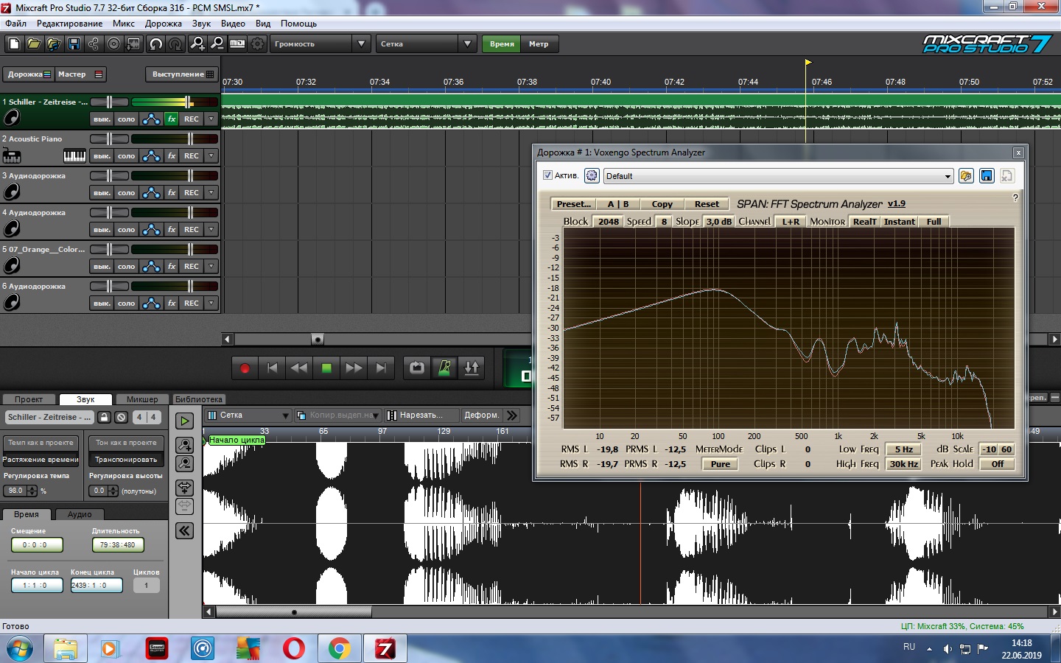Toggle the fx button on track 1
The image size is (1061, 663).
(x=172, y=119)
